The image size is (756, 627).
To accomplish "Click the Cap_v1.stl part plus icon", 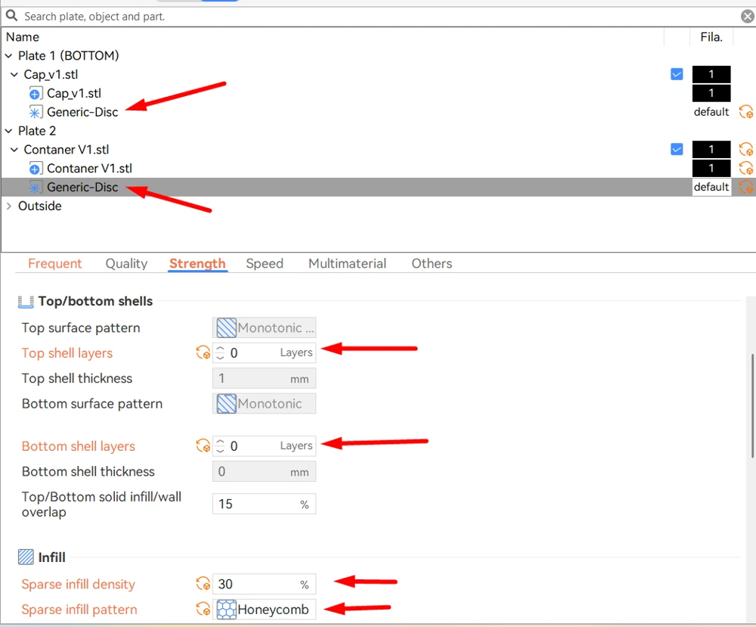I will (x=36, y=94).
